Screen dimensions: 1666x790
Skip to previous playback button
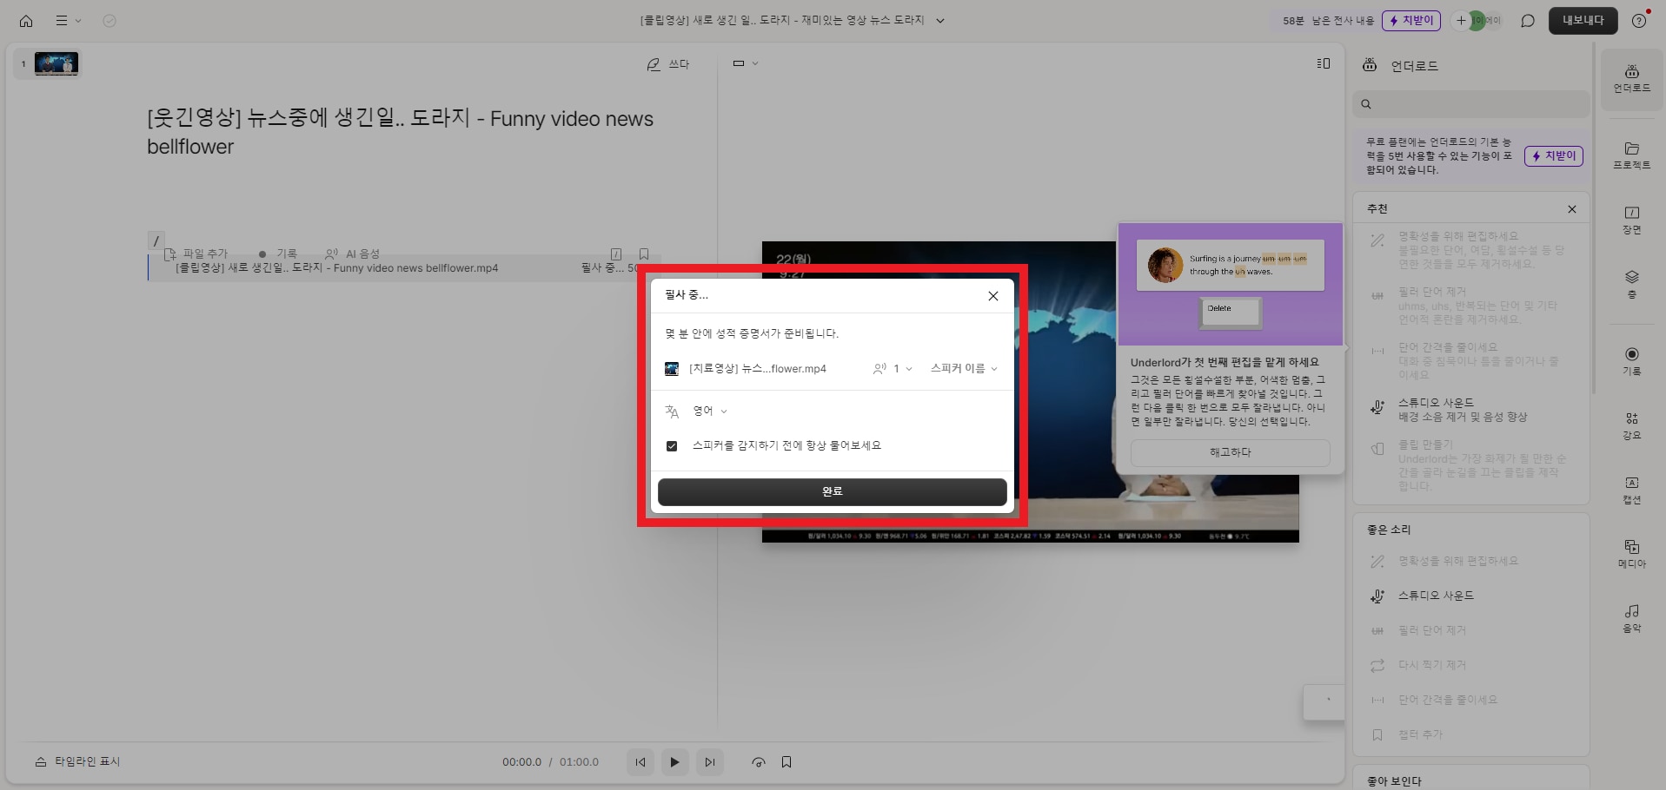click(641, 762)
